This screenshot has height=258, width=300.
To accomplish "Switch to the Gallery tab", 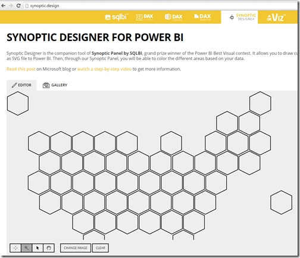I will (x=55, y=85).
